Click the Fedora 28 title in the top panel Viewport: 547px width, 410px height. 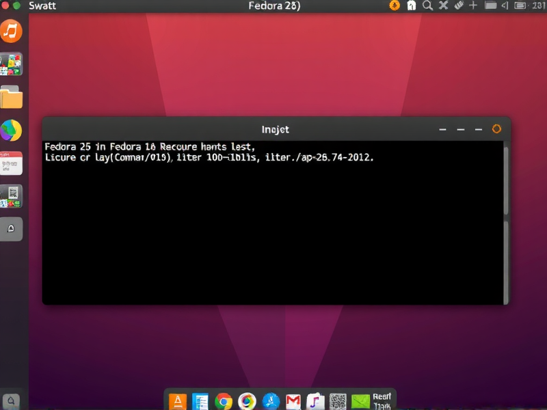[273, 5]
